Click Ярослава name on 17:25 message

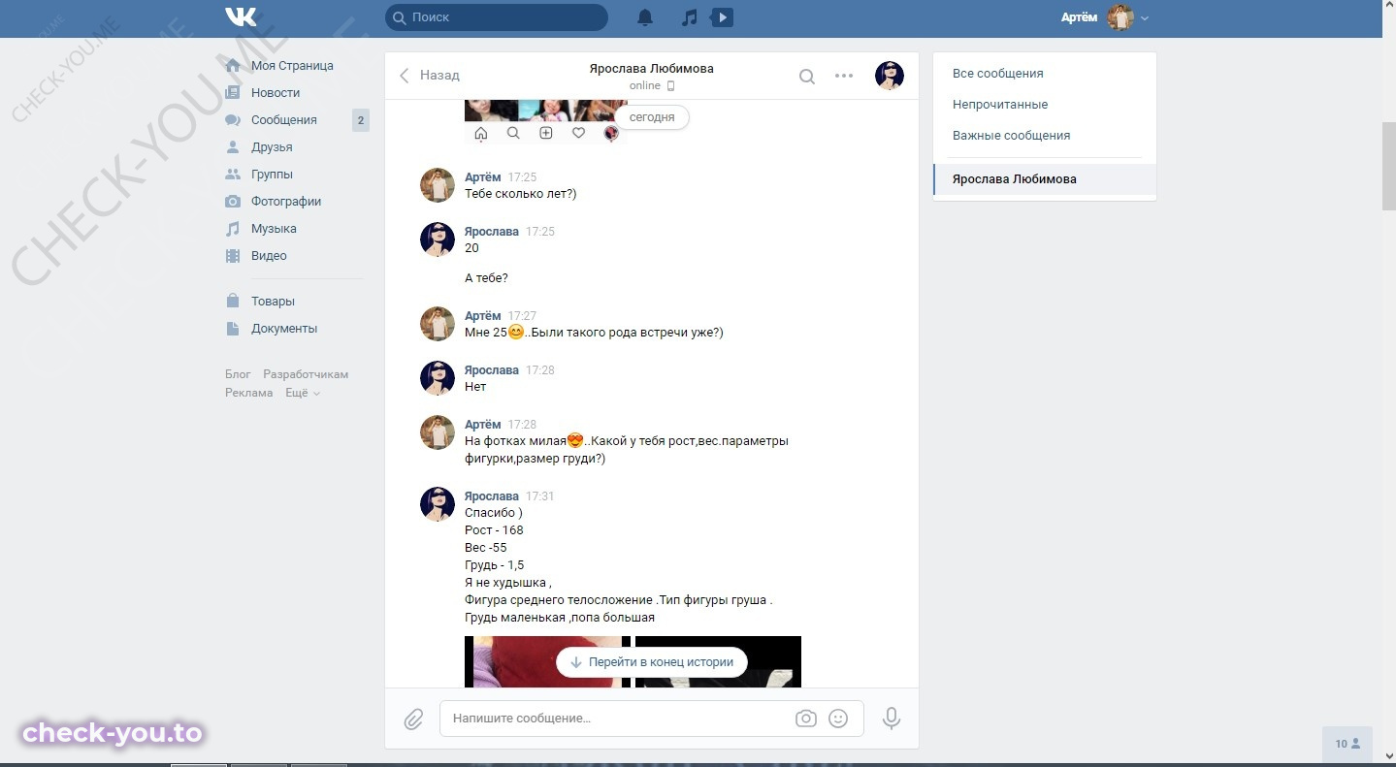point(492,232)
